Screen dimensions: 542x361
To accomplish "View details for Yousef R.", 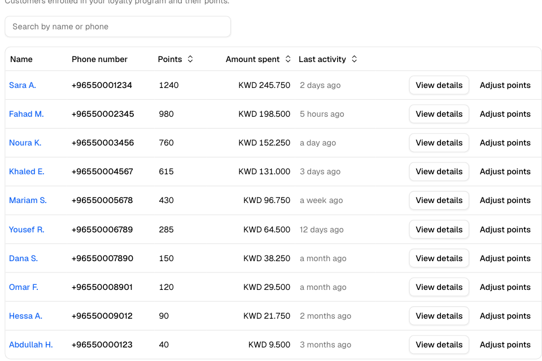I will pos(439,230).
